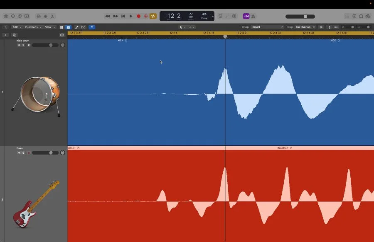Open the pointer left-click tool menu
This screenshot has width=374, height=242.
click(x=182, y=27)
